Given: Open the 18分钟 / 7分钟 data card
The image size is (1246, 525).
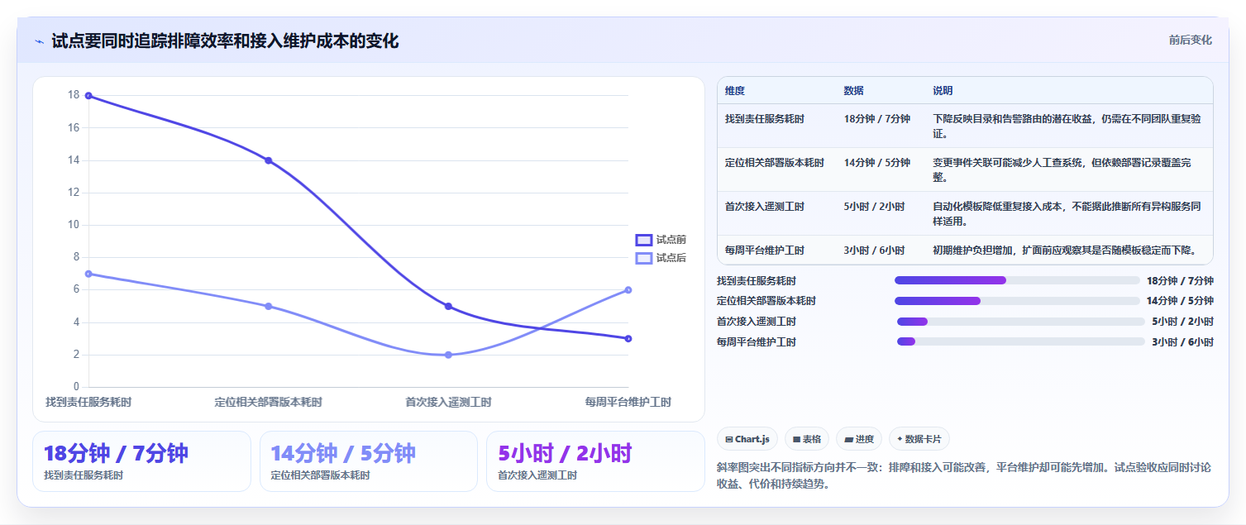Looking at the screenshot, I should [x=141, y=461].
